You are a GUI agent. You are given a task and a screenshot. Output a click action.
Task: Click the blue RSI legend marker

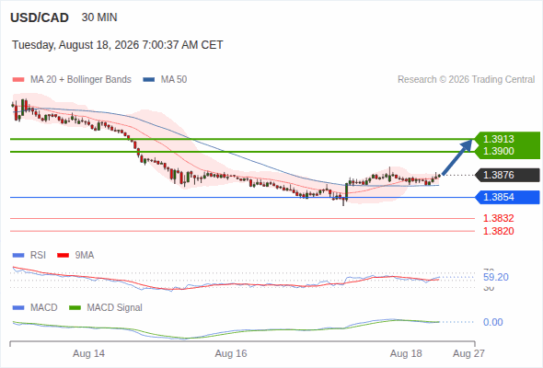(x=18, y=256)
